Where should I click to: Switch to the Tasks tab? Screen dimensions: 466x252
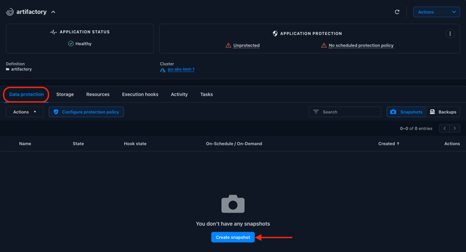pos(207,94)
